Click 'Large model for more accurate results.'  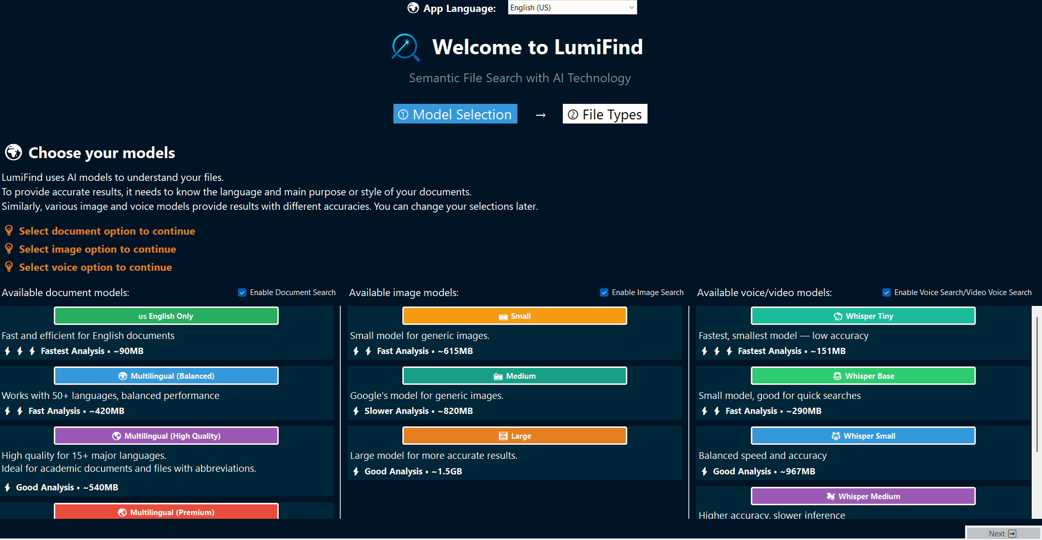[x=434, y=455]
